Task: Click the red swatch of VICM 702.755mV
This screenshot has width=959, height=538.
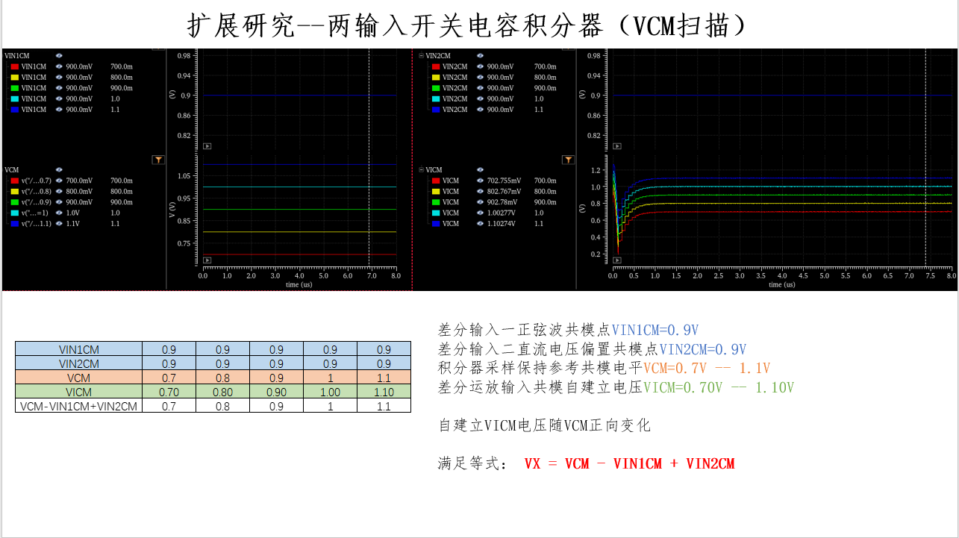Action: 436,181
